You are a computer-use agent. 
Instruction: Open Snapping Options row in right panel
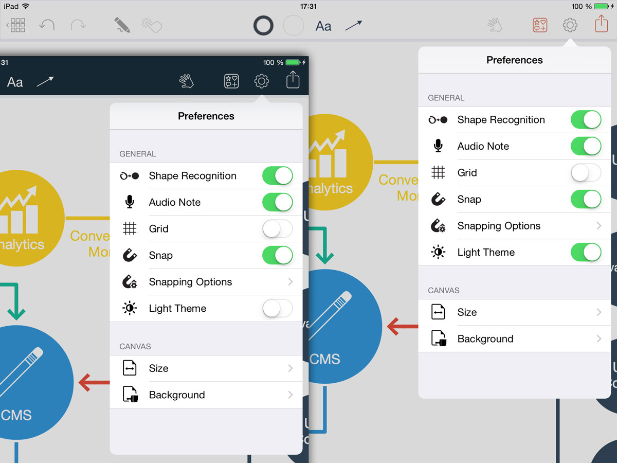pos(515,226)
